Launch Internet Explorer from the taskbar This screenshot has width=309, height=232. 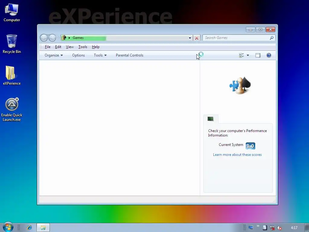click(30, 228)
